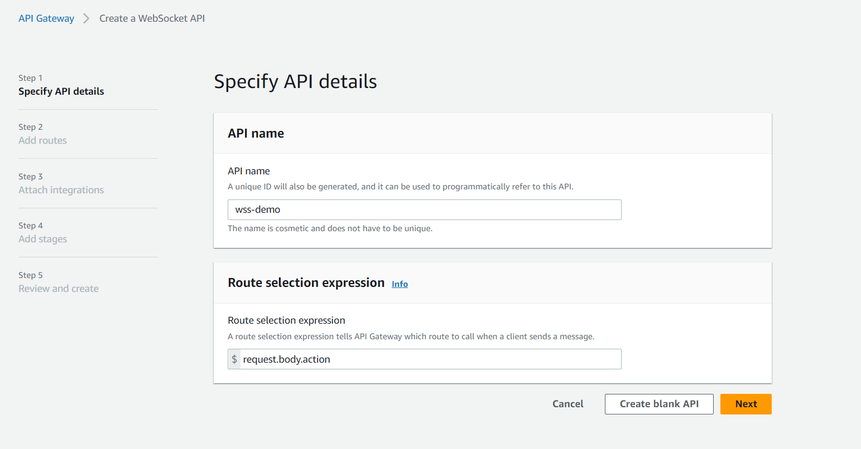Proceed with the orange Next button
Viewport: 861px width, 449px height.
point(745,404)
